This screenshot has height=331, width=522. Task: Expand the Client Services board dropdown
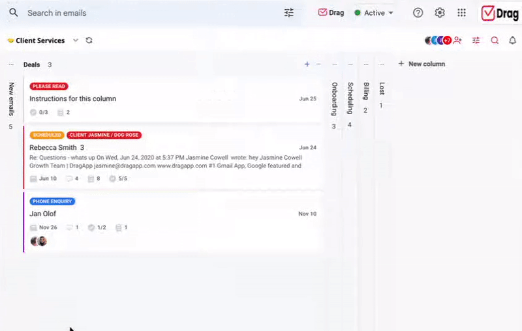76,40
